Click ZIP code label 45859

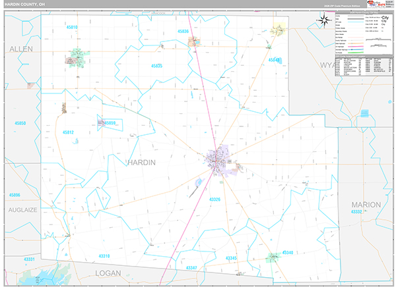(110, 123)
